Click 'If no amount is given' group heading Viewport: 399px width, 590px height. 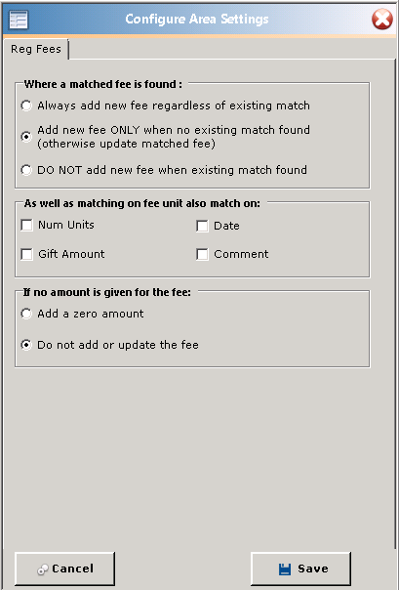[107, 292]
